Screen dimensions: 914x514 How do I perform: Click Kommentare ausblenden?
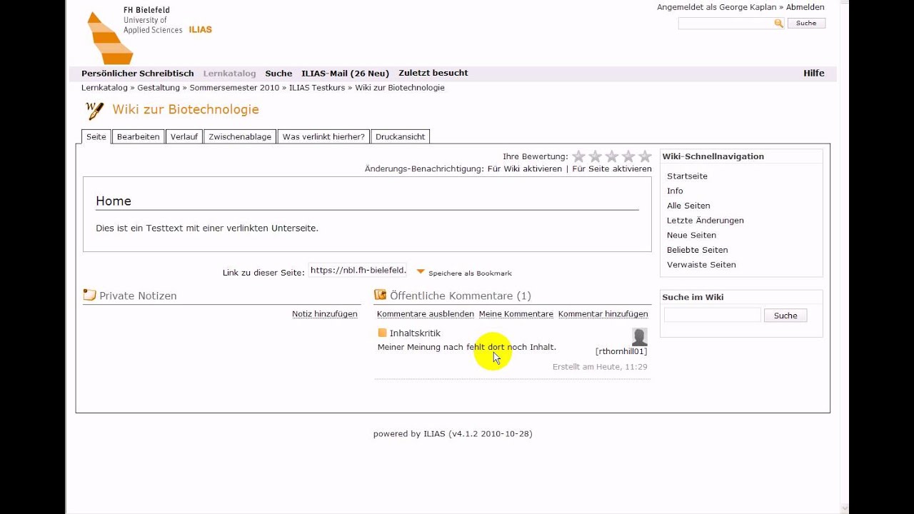[426, 314]
